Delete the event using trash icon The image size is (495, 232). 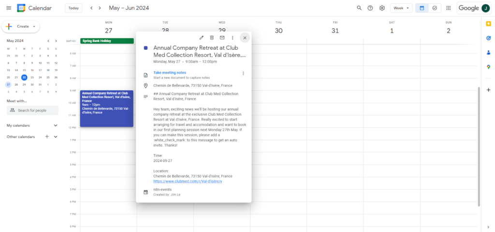212,38
